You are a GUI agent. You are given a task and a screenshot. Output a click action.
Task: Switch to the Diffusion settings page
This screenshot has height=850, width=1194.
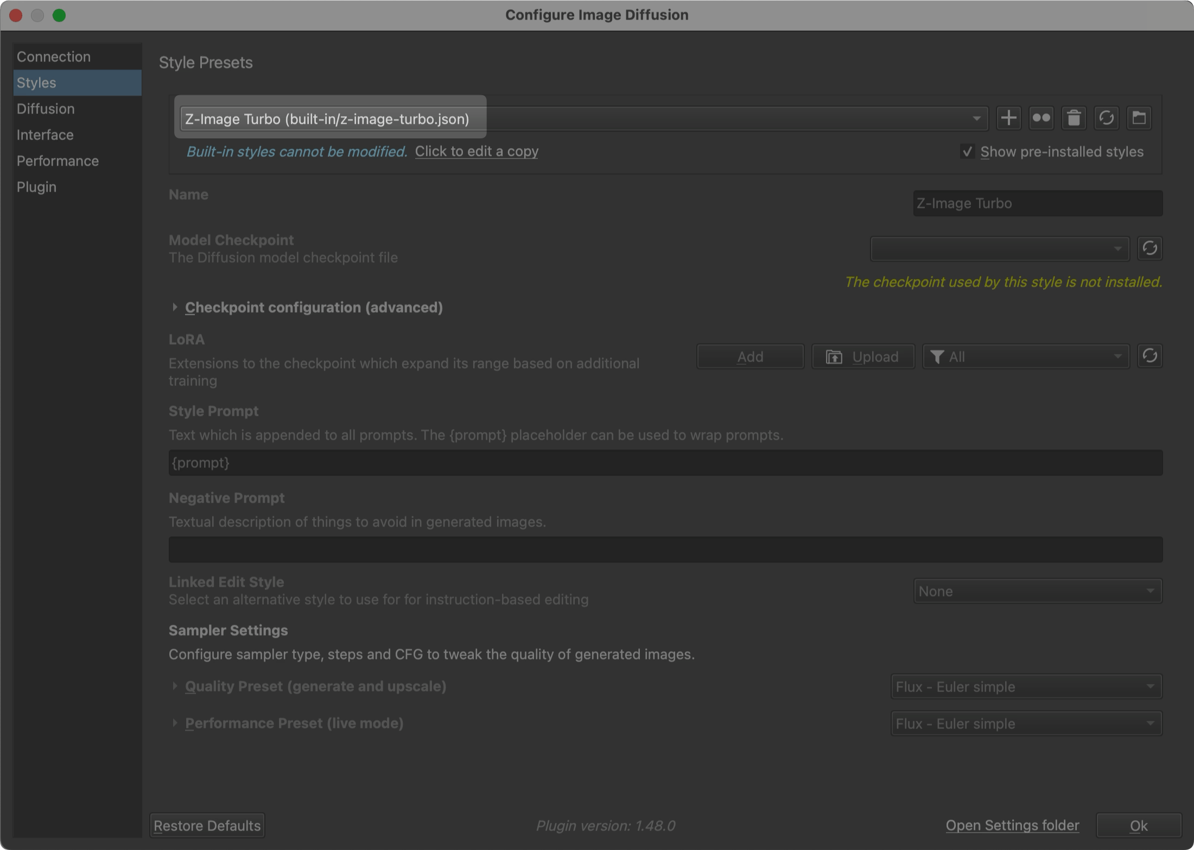[x=46, y=109]
